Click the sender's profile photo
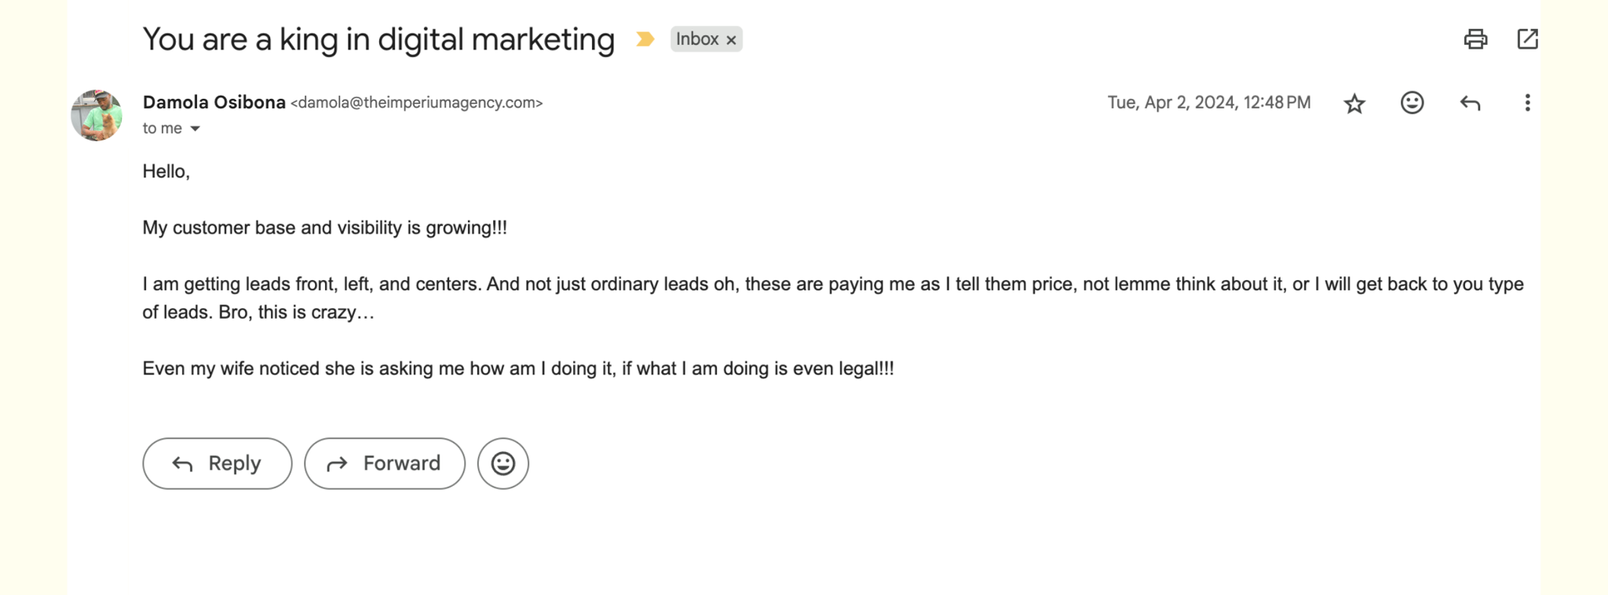 click(97, 115)
